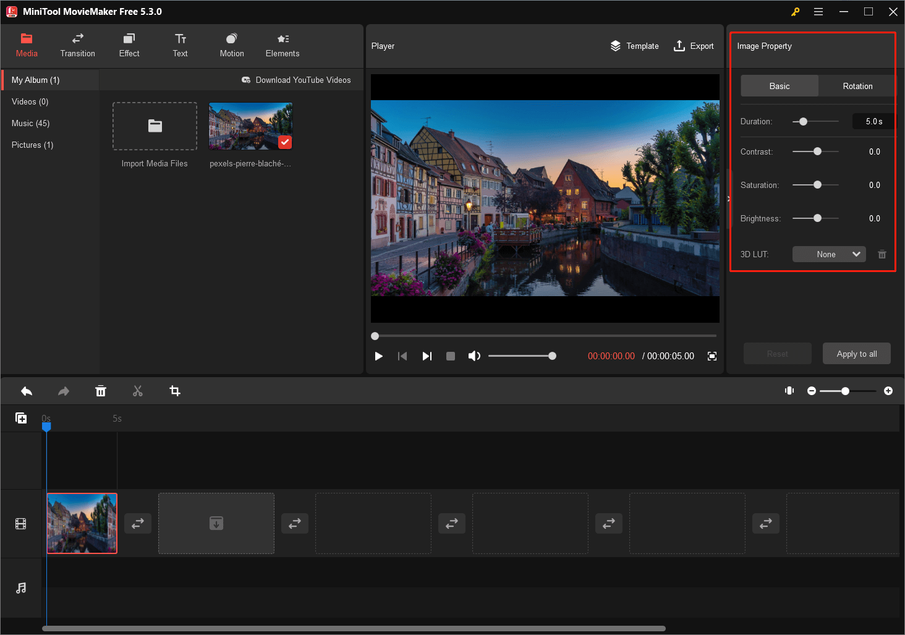
Task: Adjust the player volume slider
Action: coord(522,356)
